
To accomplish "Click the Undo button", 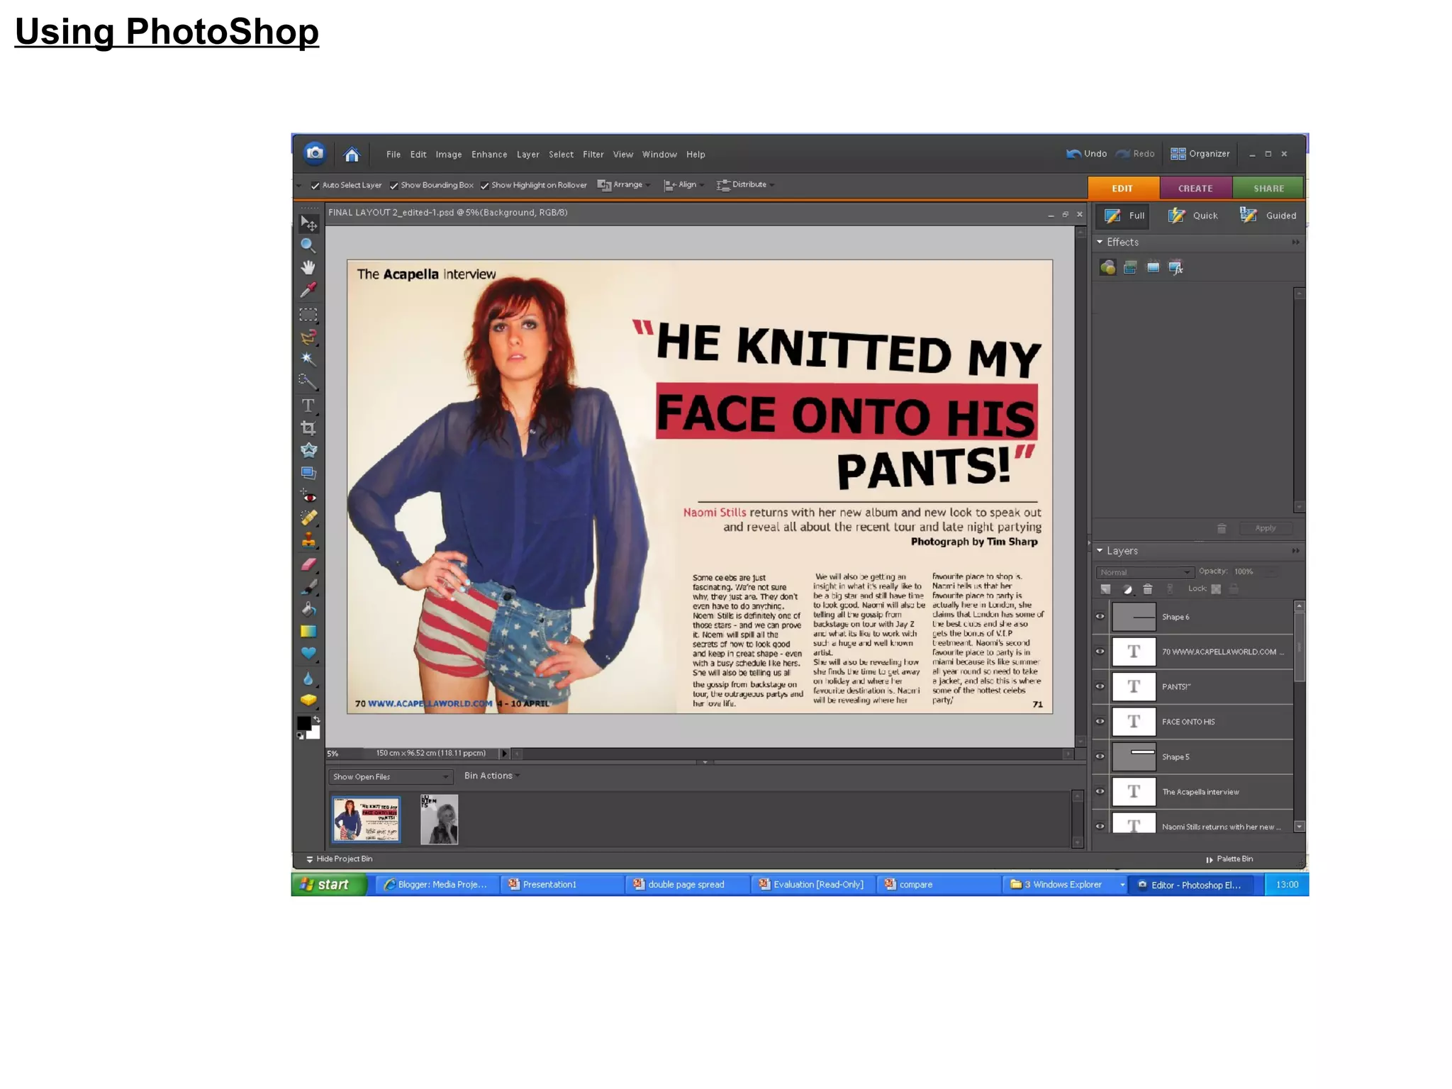I will click(1086, 154).
